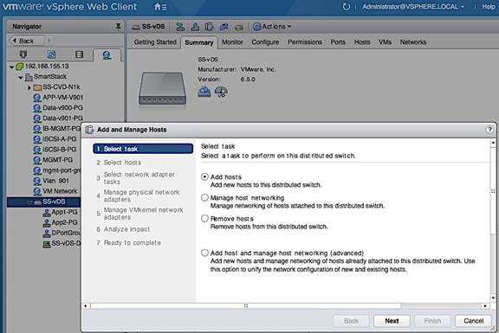
Task: Click the add and manage hosts toolbar icon
Action: point(209,27)
